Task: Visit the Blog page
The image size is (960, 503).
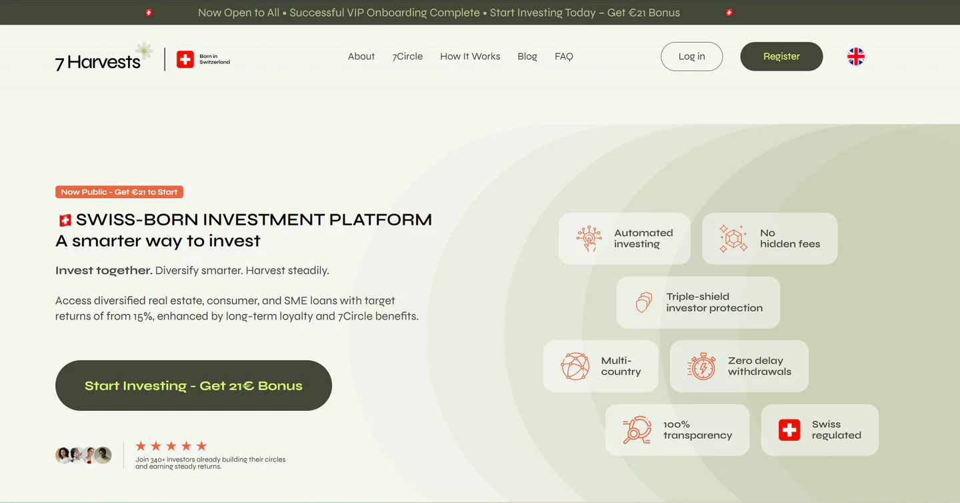Action: click(x=527, y=57)
